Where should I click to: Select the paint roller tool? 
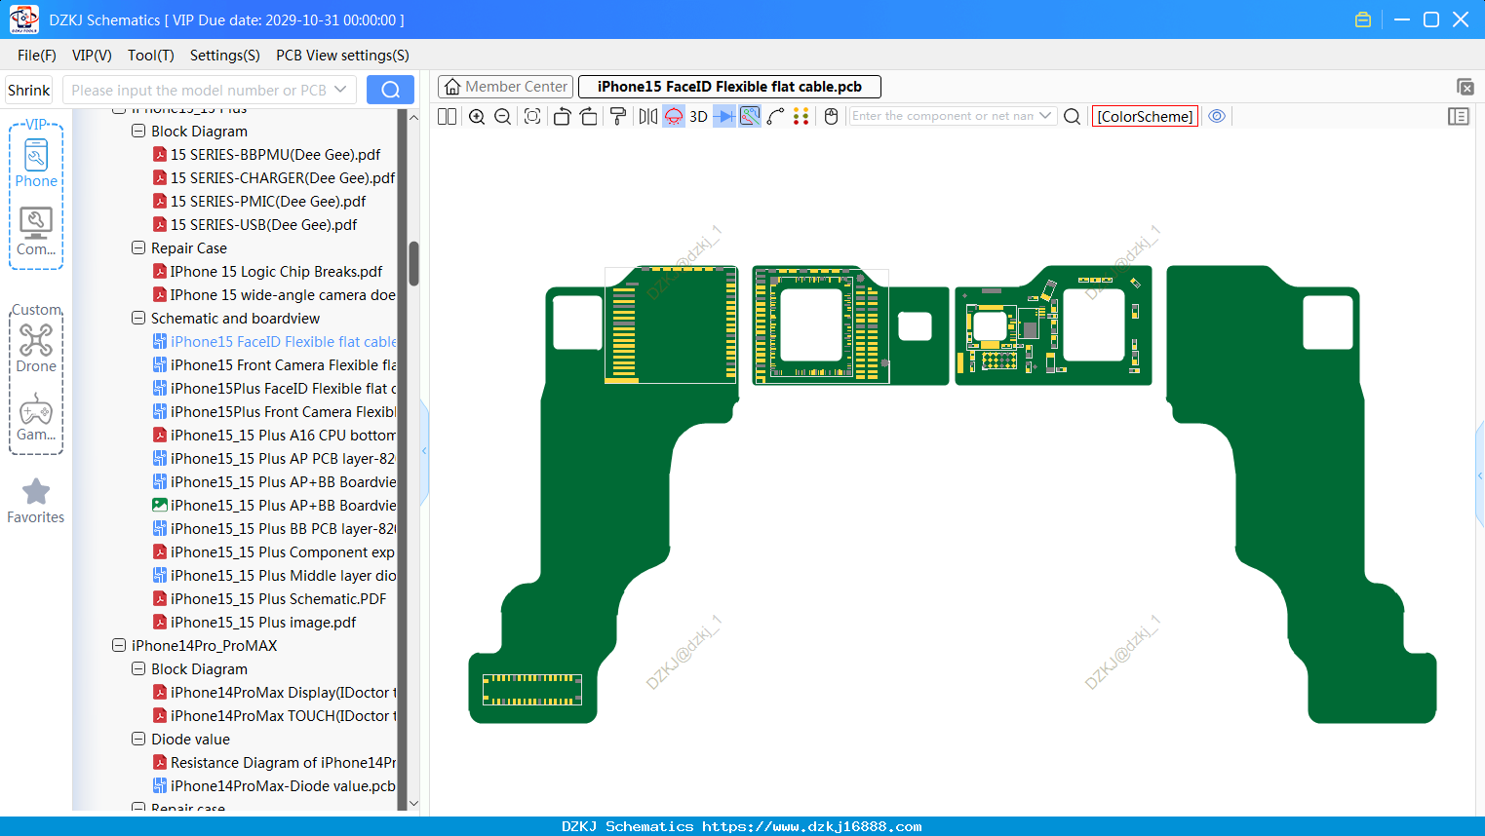618,117
